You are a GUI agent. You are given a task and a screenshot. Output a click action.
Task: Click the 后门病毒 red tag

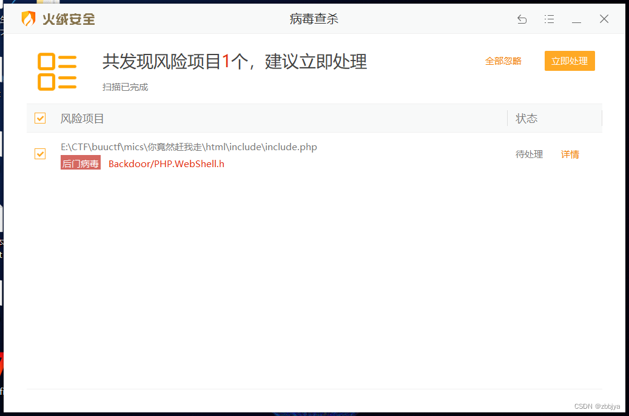pos(81,163)
